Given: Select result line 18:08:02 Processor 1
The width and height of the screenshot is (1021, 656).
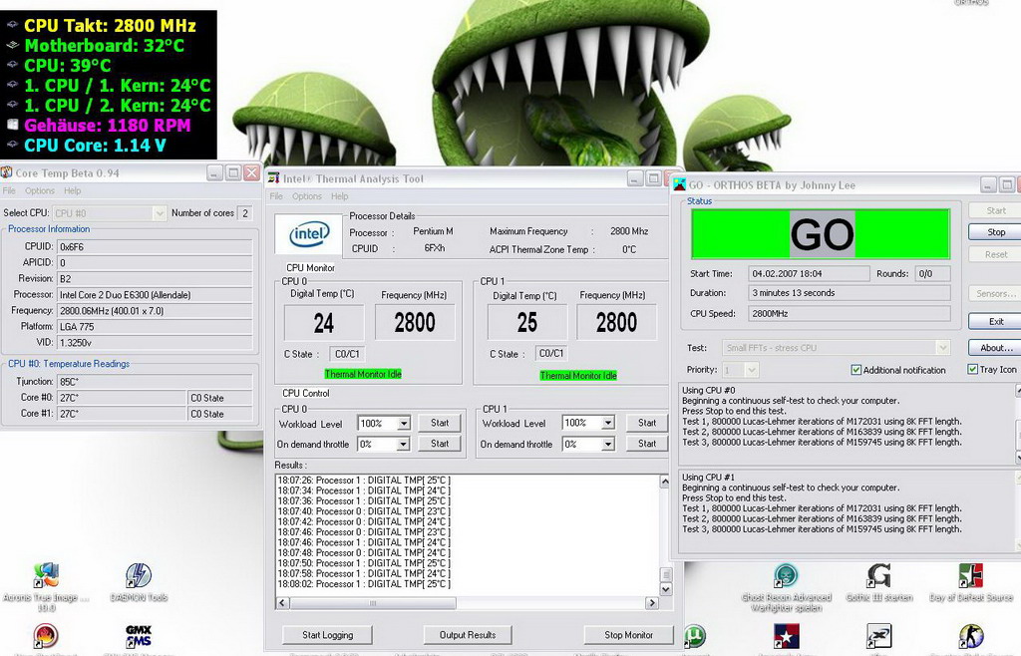Looking at the screenshot, I should (364, 584).
